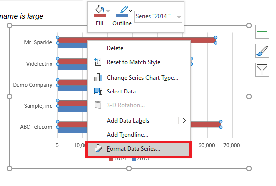Click the Fill paint bucket icon
The image size is (276, 186).
(99, 9)
